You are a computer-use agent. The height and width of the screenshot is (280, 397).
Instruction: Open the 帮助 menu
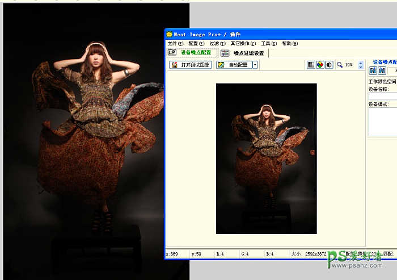[290, 44]
